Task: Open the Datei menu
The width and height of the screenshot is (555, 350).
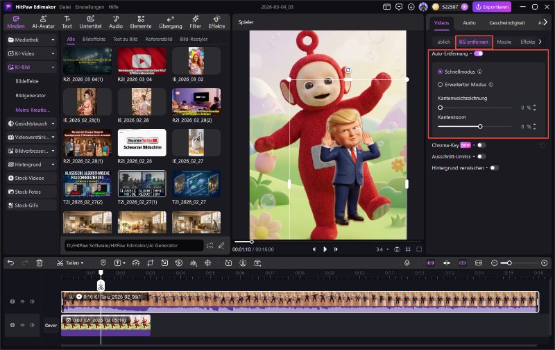Action: pyautogui.click(x=65, y=7)
